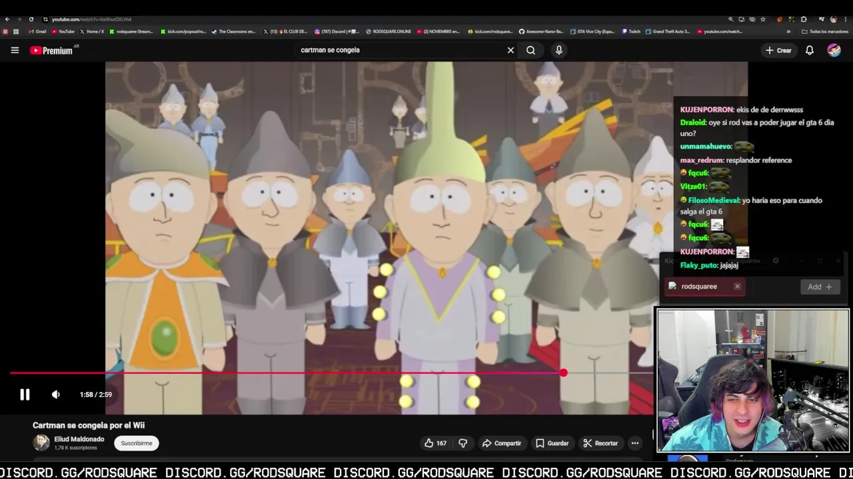Mute the video volume

56,395
